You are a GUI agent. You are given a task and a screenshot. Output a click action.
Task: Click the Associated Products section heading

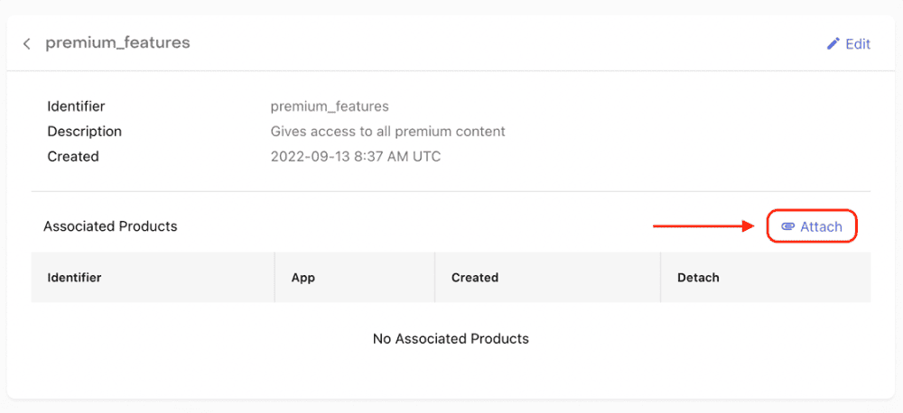tap(110, 226)
